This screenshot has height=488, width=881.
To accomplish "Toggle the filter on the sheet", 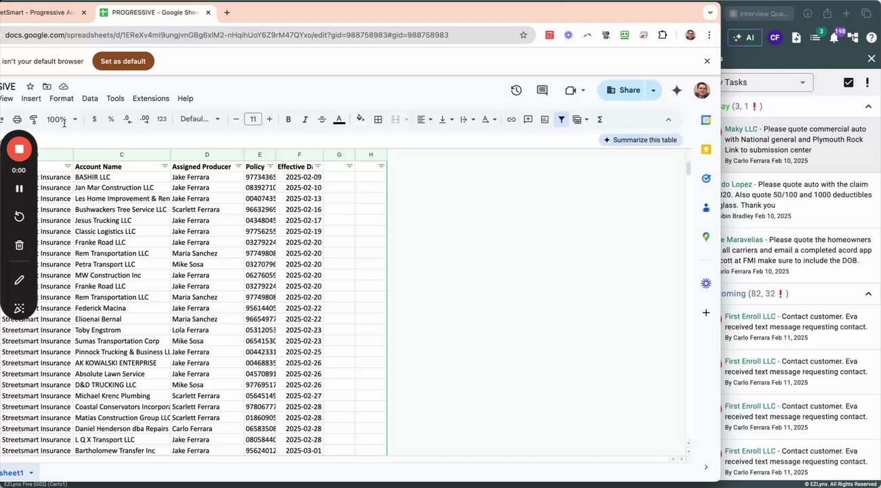I will coord(561,119).
